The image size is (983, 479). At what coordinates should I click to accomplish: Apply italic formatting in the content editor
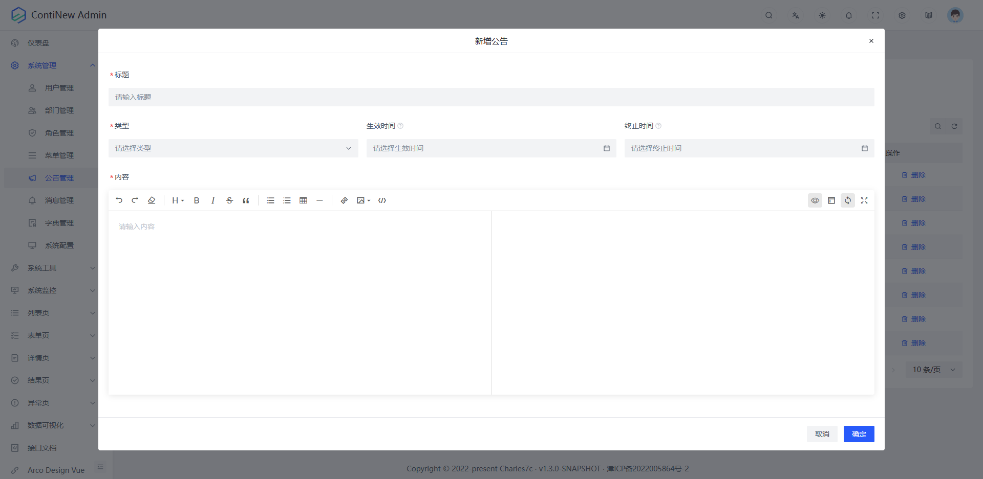point(213,200)
